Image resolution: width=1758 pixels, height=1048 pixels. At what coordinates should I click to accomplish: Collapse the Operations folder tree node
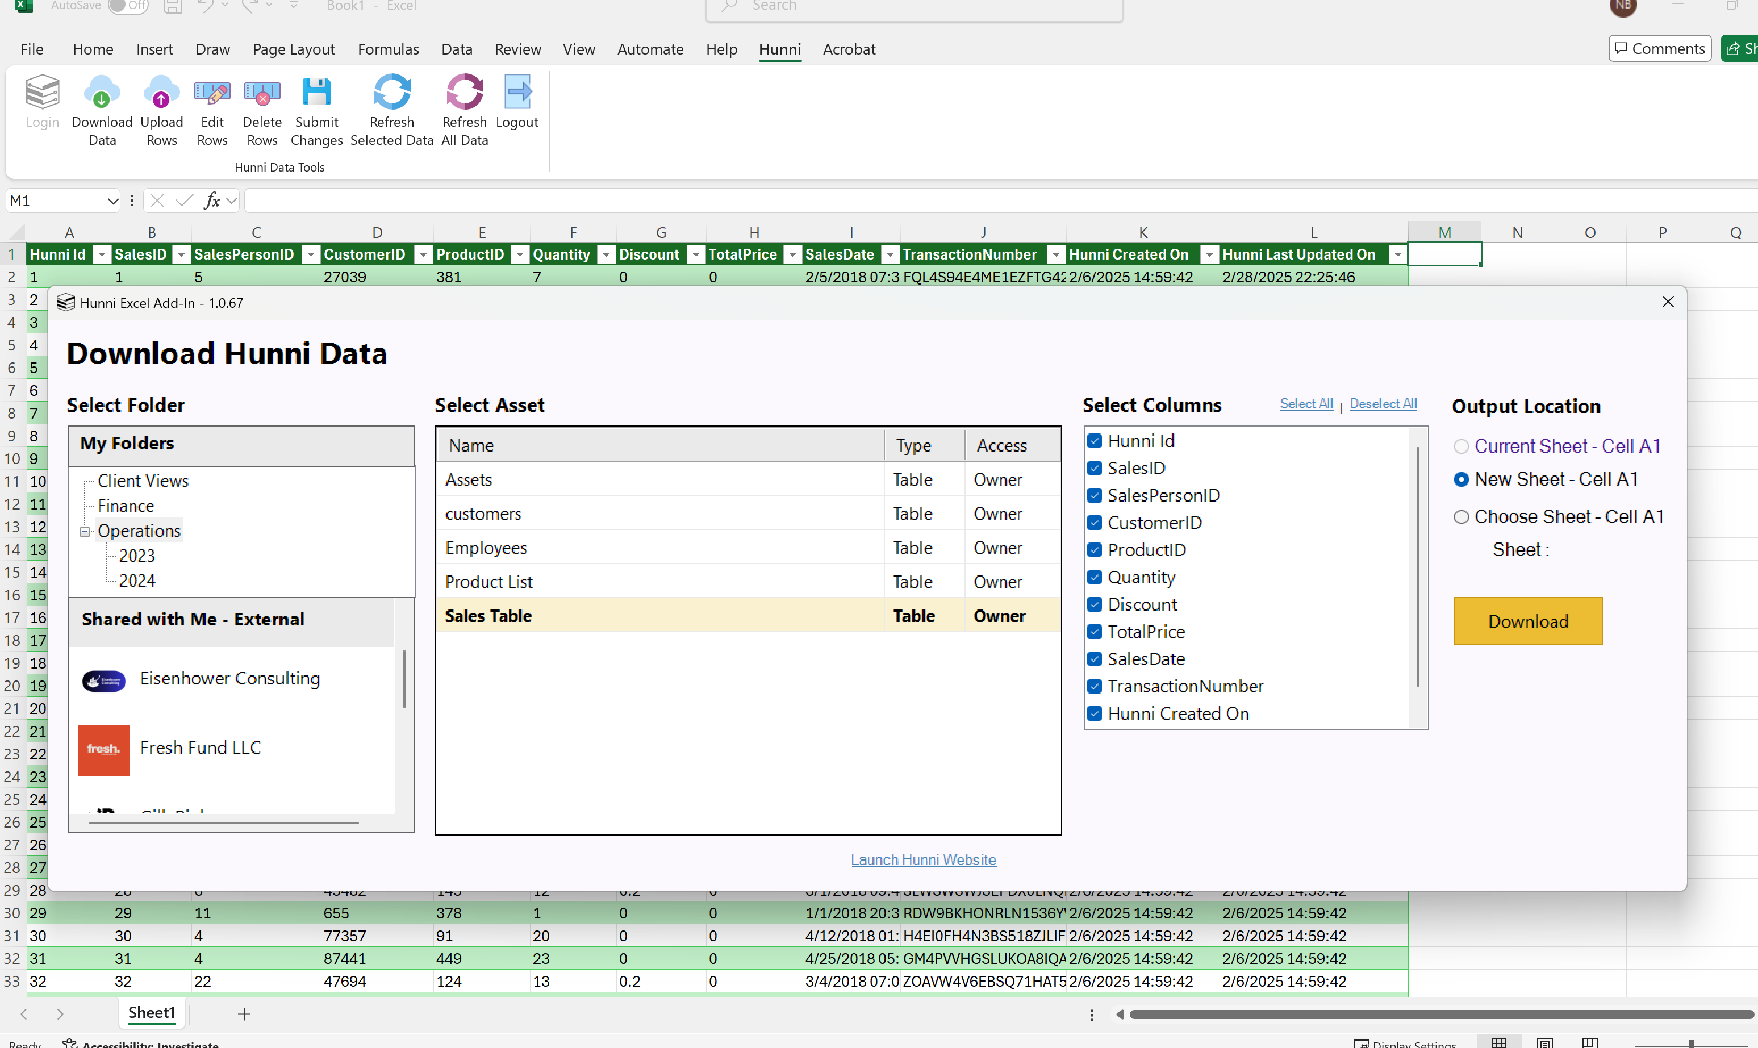pyautogui.click(x=85, y=531)
